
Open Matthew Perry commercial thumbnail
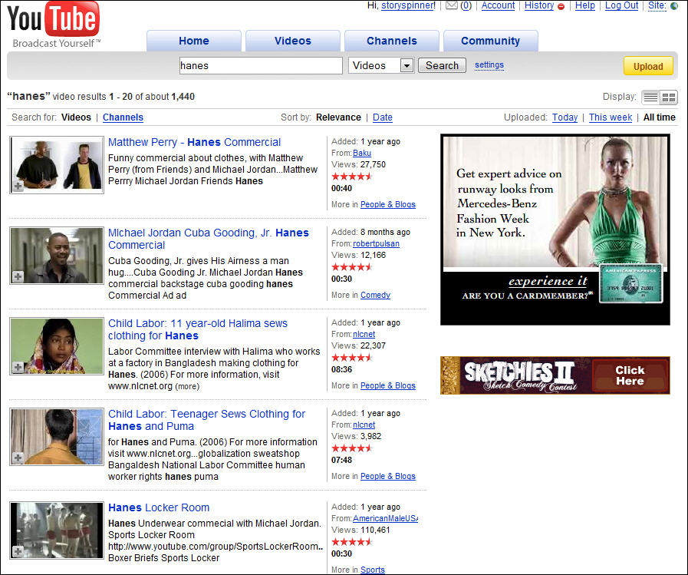point(57,165)
